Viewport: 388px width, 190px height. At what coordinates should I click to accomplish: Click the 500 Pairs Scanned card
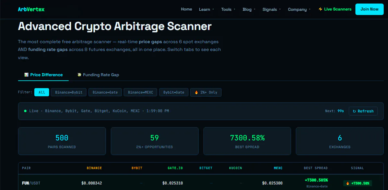(x=62, y=141)
